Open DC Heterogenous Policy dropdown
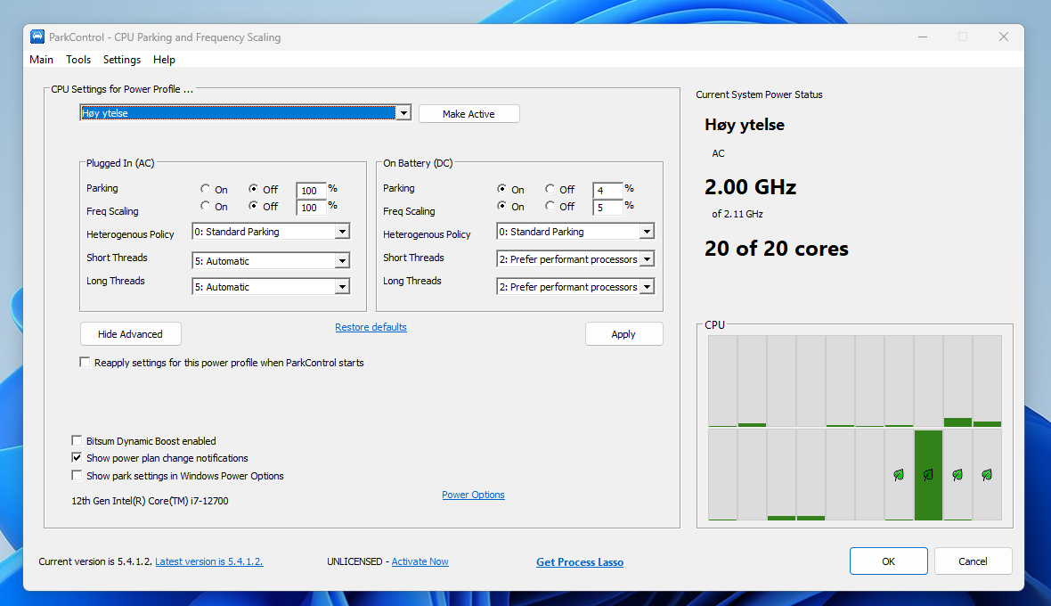 [575, 232]
